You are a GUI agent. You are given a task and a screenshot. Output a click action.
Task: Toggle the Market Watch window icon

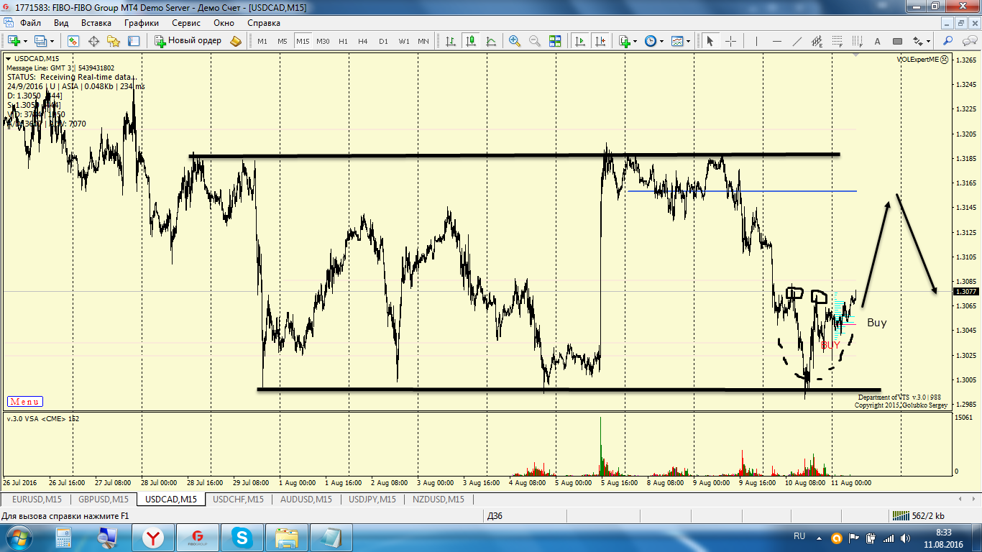click(x=73, y=41)
